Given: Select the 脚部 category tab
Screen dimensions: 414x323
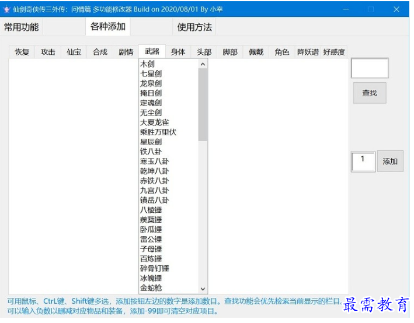Looking at the screenshot, I should pos(229,52).
